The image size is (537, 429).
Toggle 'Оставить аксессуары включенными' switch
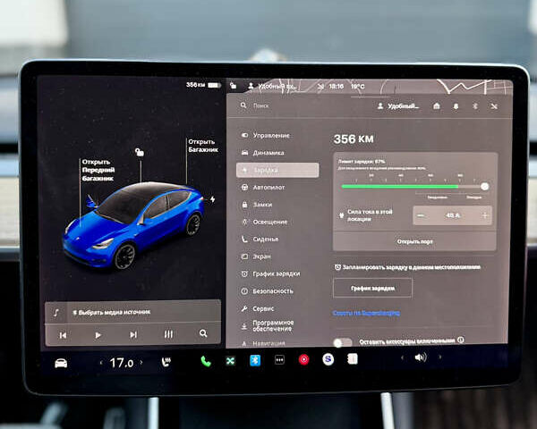(x=343, y=342)
